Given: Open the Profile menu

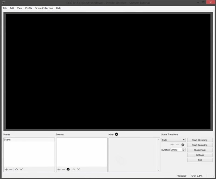Looking at the screenshot, I should tap(29, 8).
